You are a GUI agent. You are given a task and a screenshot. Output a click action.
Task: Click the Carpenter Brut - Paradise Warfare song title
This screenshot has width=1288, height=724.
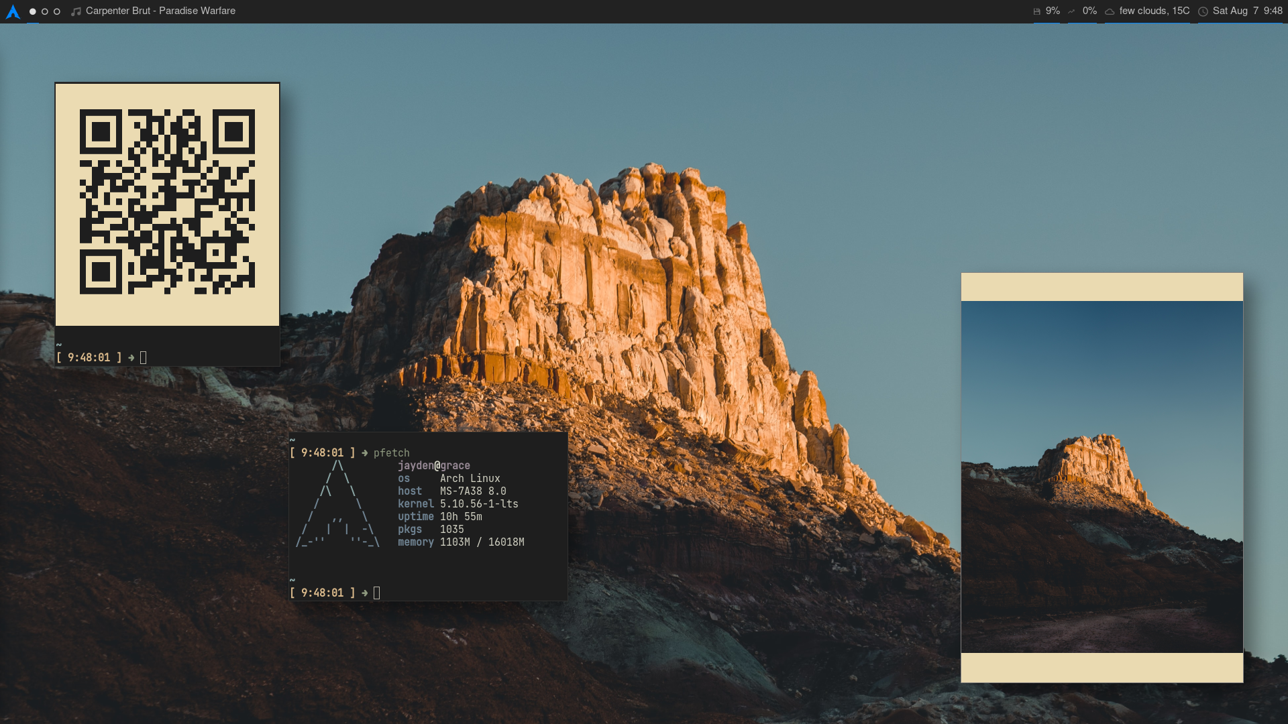coord(160,11)
